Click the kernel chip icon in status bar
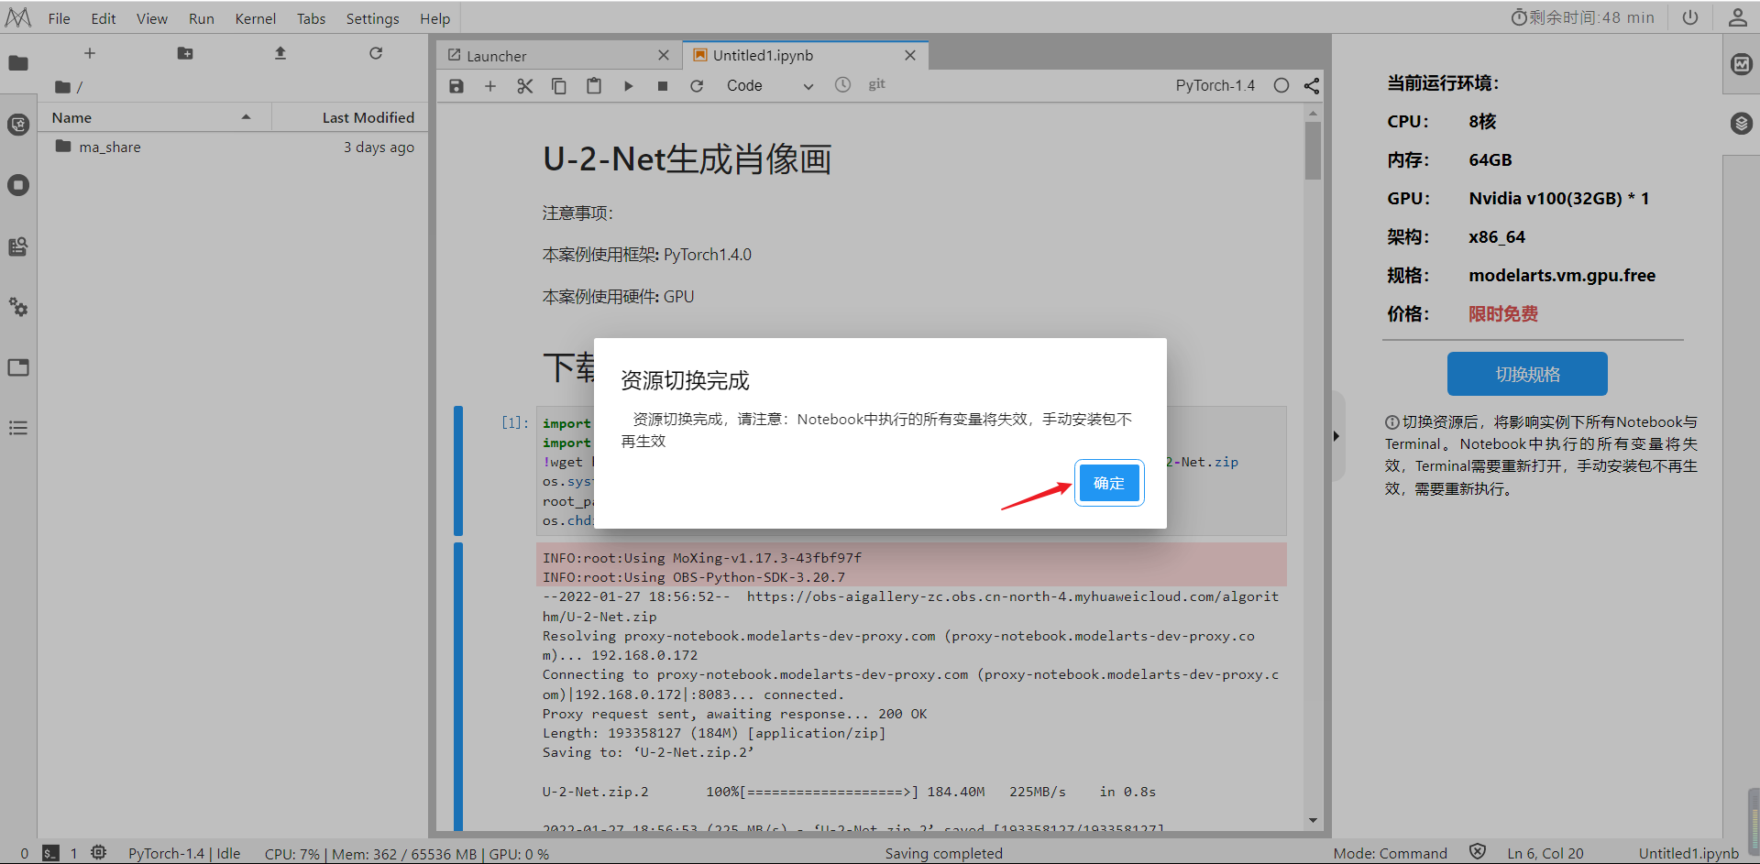Screen dimensions: 1760x864 99,853
